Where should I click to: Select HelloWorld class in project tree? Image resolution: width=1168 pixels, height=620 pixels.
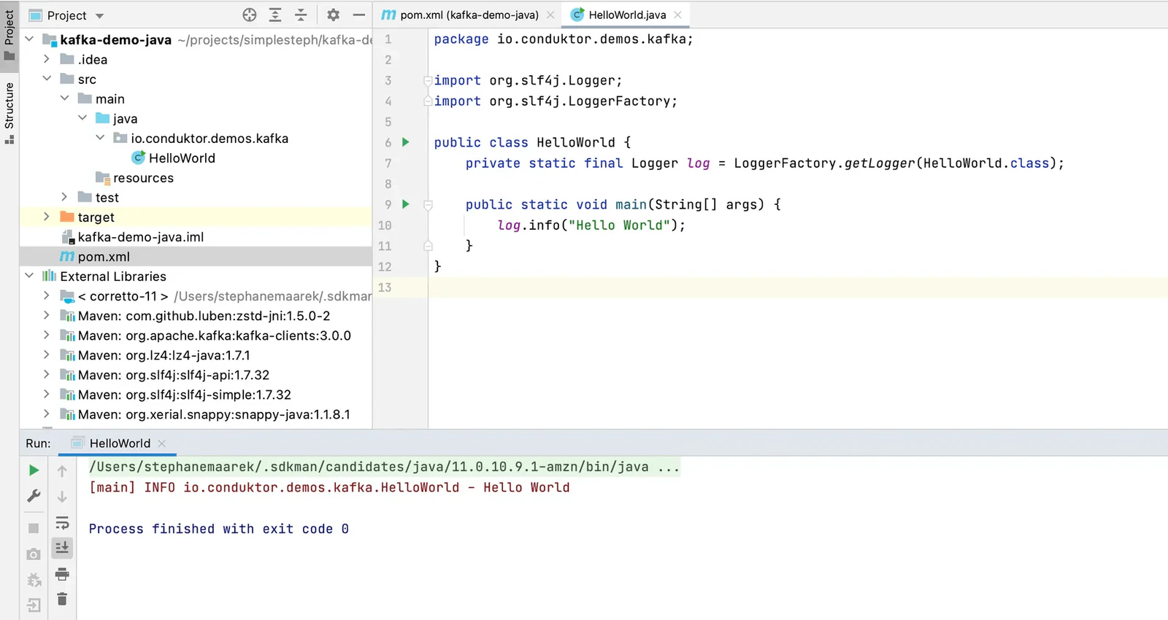click(182, 158)
